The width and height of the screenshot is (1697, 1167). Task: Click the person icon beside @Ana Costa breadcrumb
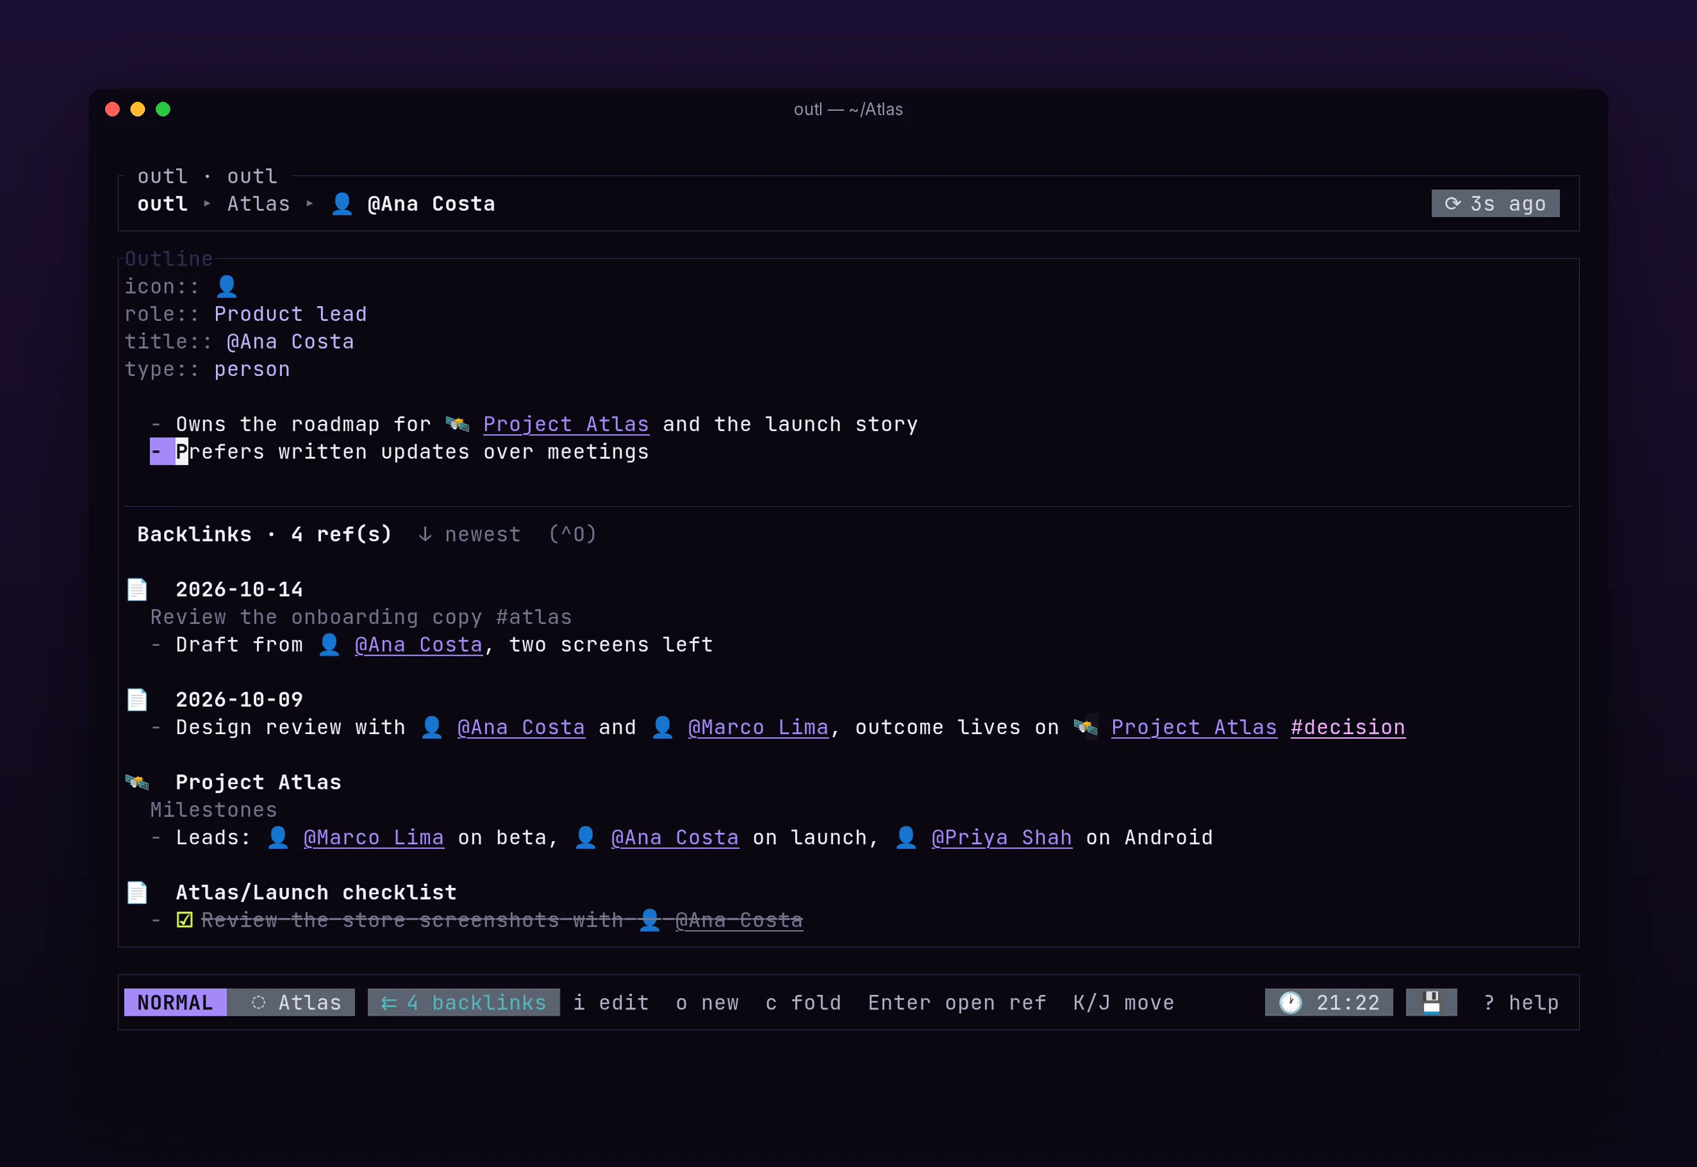tap(341, 203)
